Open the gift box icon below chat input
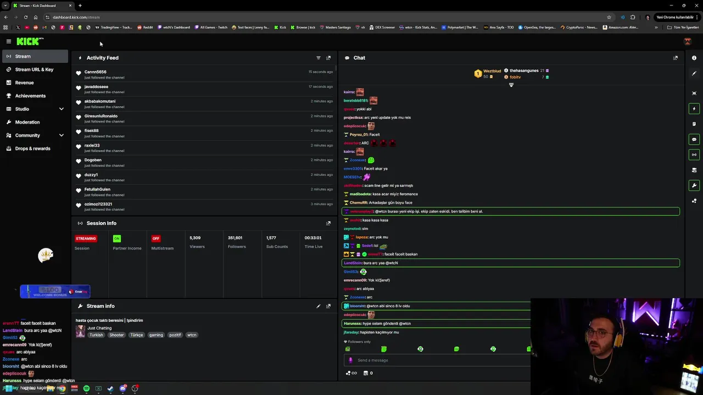Screen dimensions: 703x395 point(366,373)
